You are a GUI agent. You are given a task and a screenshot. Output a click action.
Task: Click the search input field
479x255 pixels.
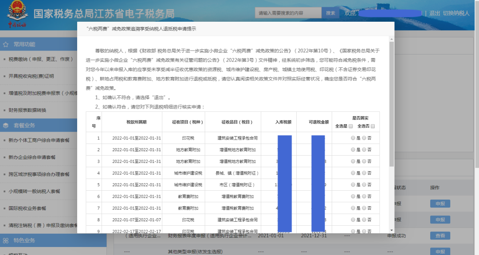click(288, 13)
